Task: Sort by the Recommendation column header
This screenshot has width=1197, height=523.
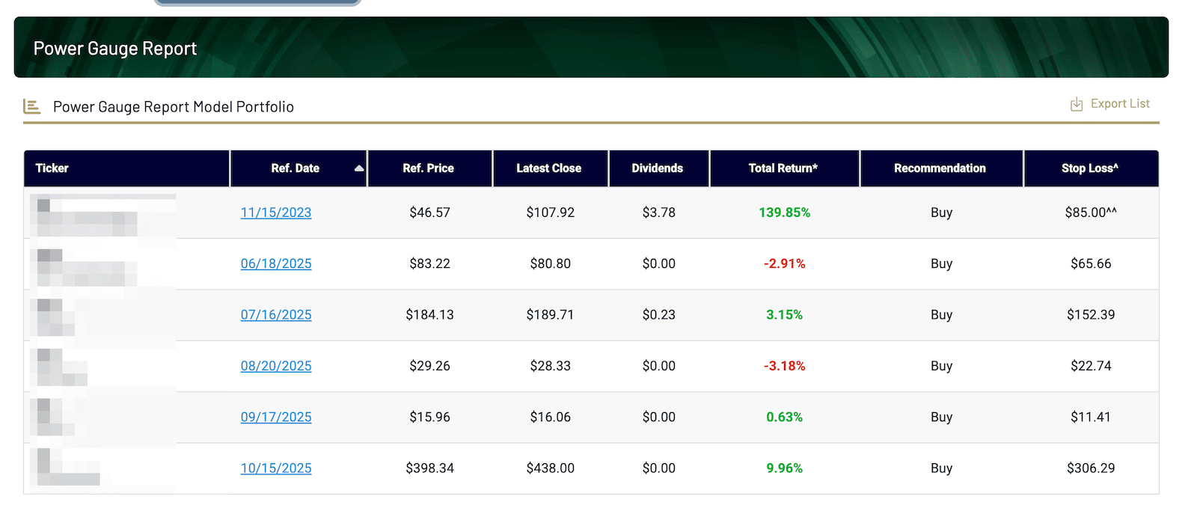Action: coord(940,168)
